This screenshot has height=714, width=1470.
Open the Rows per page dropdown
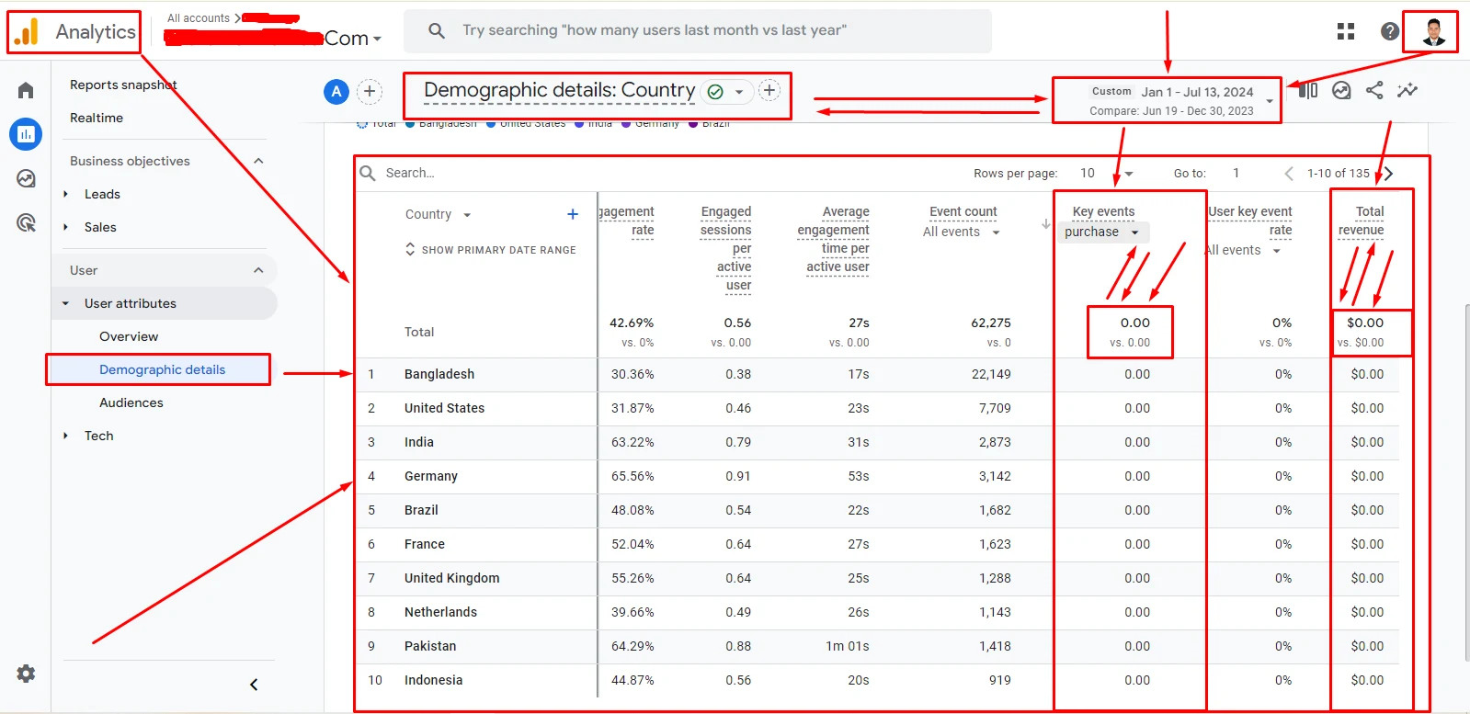(1107, 174)
